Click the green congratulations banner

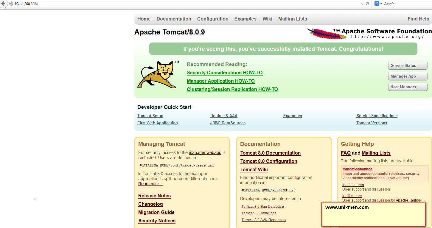tap(283, 49)
